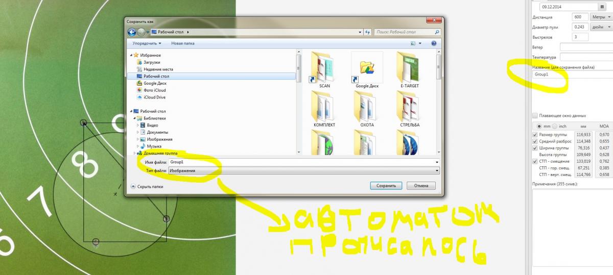
Task: Click the help question mark icon
Action: tap(434, 44)
